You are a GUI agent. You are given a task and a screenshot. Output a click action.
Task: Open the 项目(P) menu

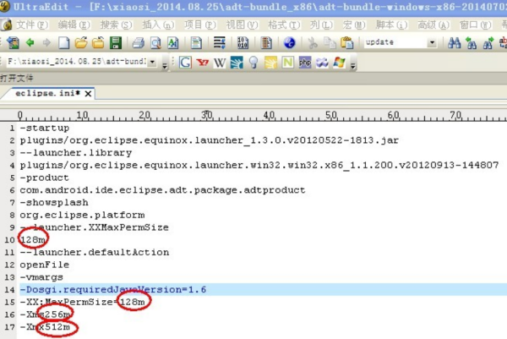coord(200,25)
